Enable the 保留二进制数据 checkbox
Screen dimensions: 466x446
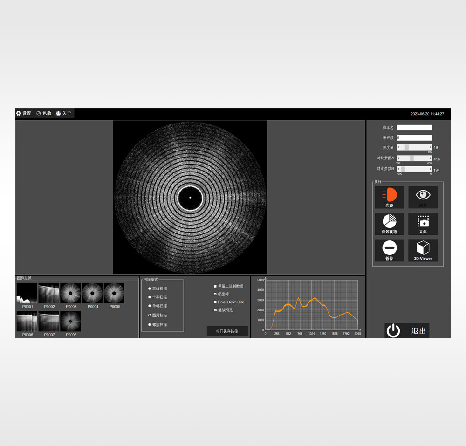click(215, 286)
